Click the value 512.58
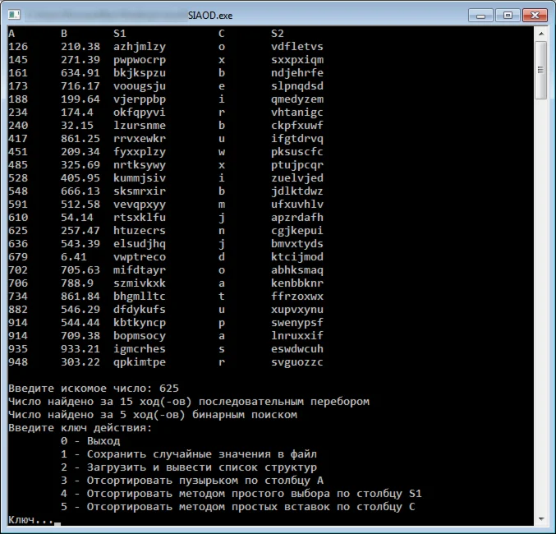 click(80, 204)
